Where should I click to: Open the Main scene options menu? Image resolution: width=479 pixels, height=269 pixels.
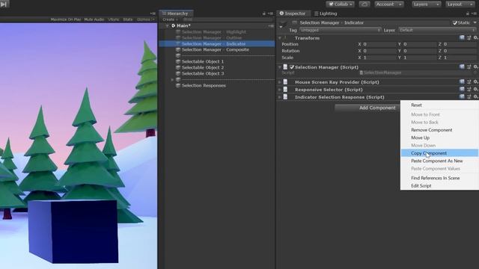(271, 26)
